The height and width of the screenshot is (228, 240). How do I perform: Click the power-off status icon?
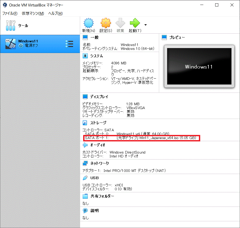coord(21,46)
